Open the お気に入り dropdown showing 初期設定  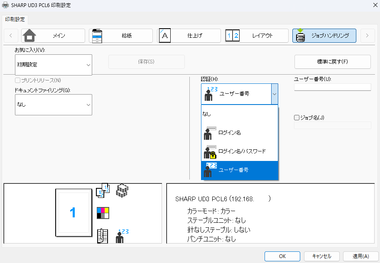(x=54, y=65)
